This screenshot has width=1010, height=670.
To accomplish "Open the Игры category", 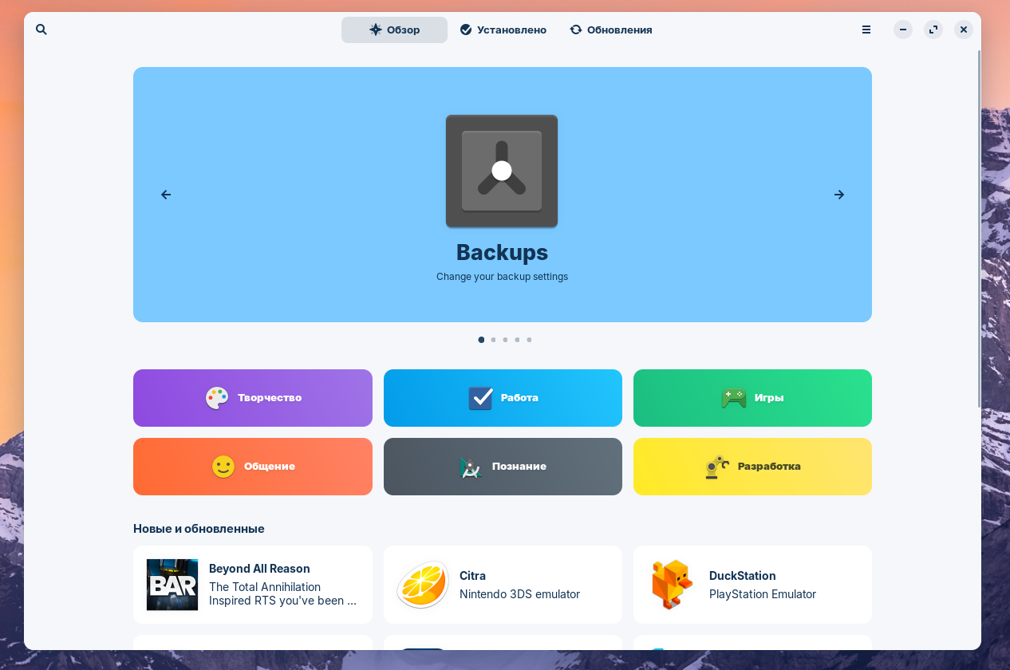I will (752, 398).
